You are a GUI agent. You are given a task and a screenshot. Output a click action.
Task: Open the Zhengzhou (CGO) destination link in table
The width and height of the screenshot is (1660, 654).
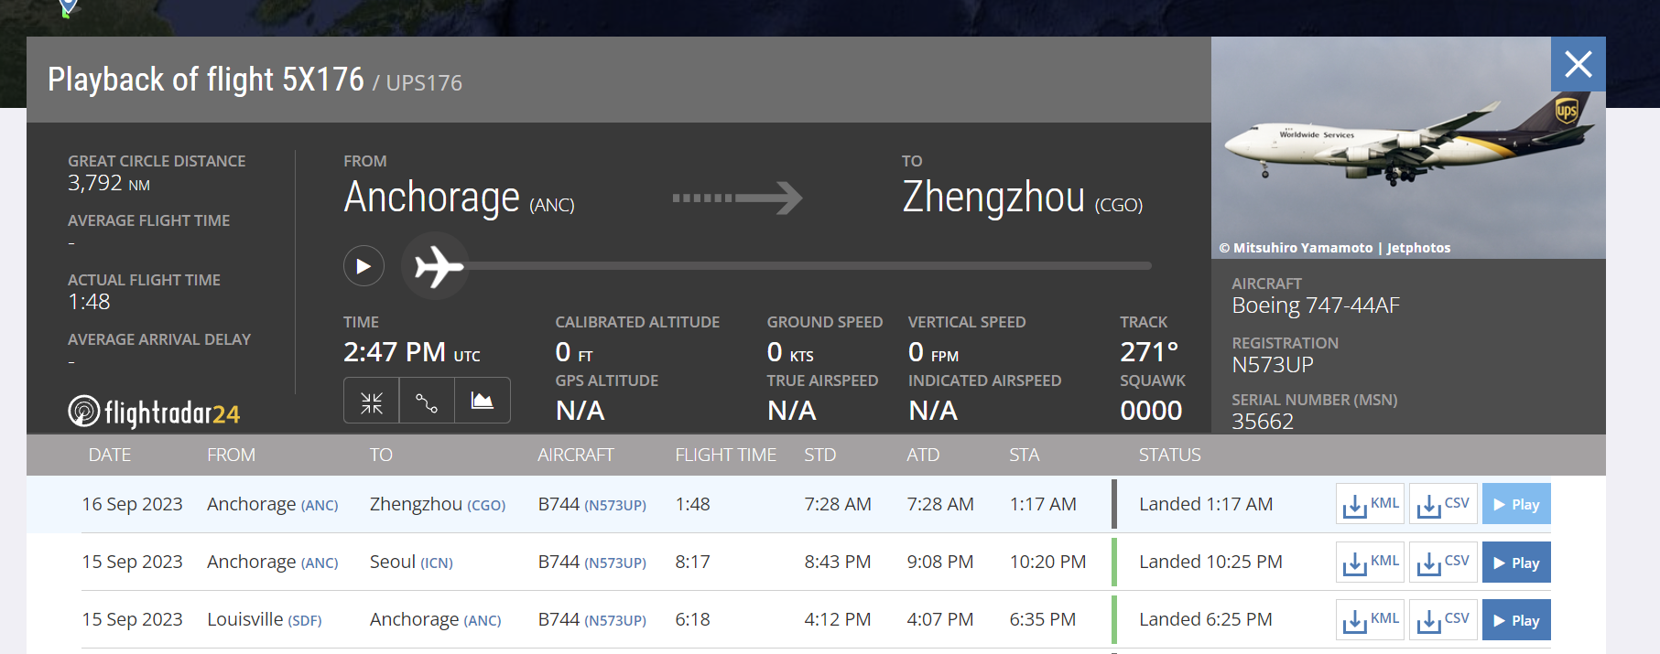click(438, 504)
